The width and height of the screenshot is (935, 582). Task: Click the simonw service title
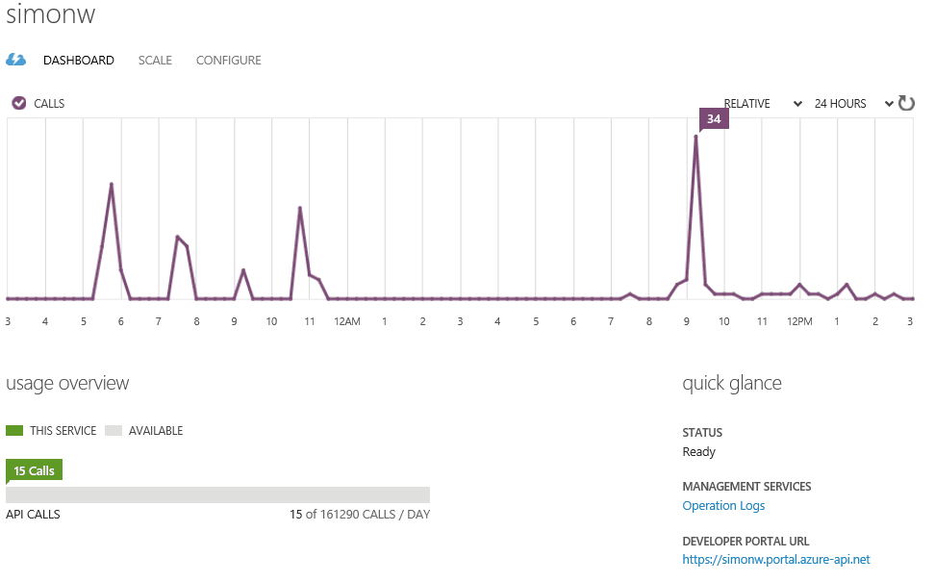click(x=51, y=13)
